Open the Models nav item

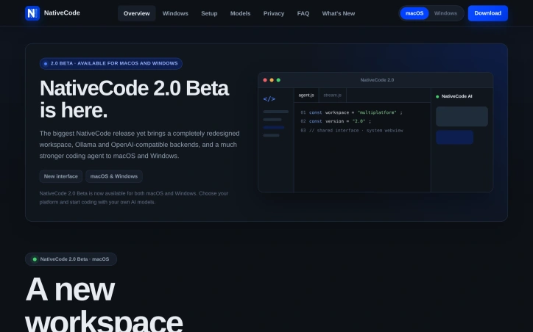(240, 13)
